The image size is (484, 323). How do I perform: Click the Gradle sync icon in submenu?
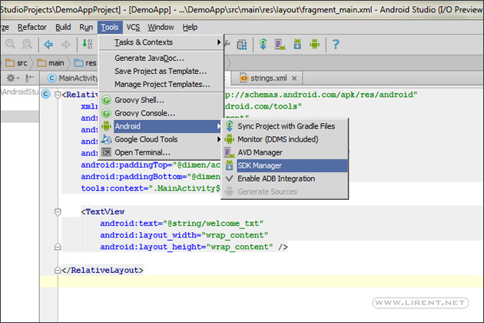[230, 126]
